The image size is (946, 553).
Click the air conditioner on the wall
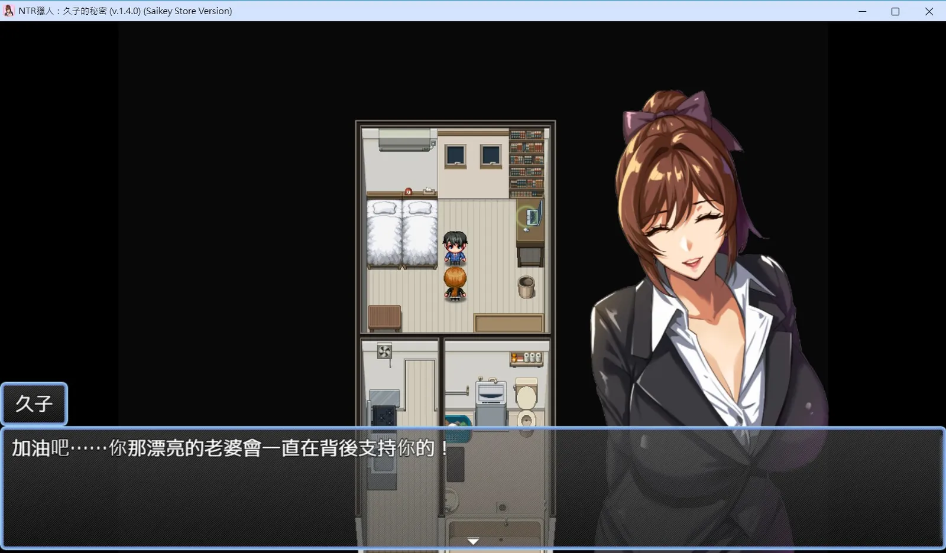(406, 141)
